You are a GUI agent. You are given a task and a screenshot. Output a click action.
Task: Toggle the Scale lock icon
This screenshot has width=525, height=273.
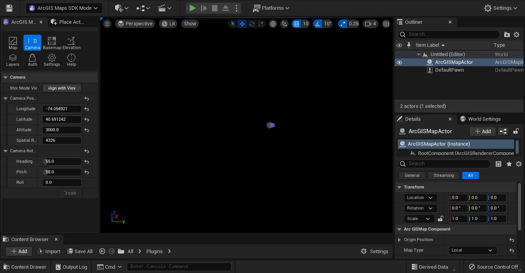coord(441,219)
